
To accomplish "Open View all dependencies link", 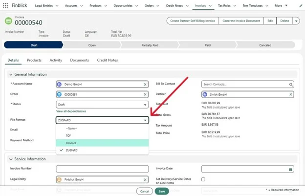I will coord(71,111).
